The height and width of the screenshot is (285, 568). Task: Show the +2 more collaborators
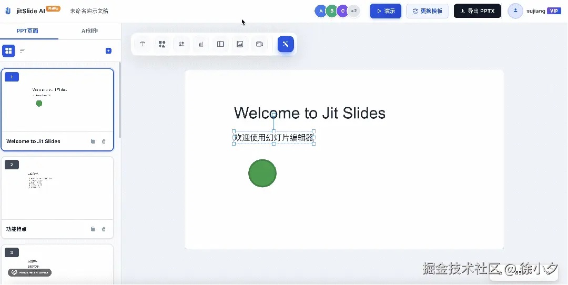(x=354, y=11)
